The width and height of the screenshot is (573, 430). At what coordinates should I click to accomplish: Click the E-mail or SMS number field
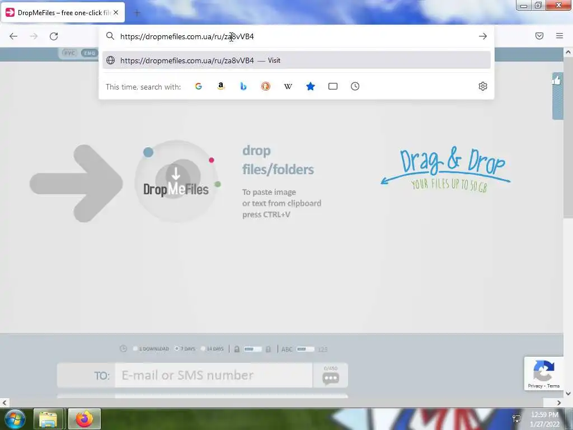214,375
